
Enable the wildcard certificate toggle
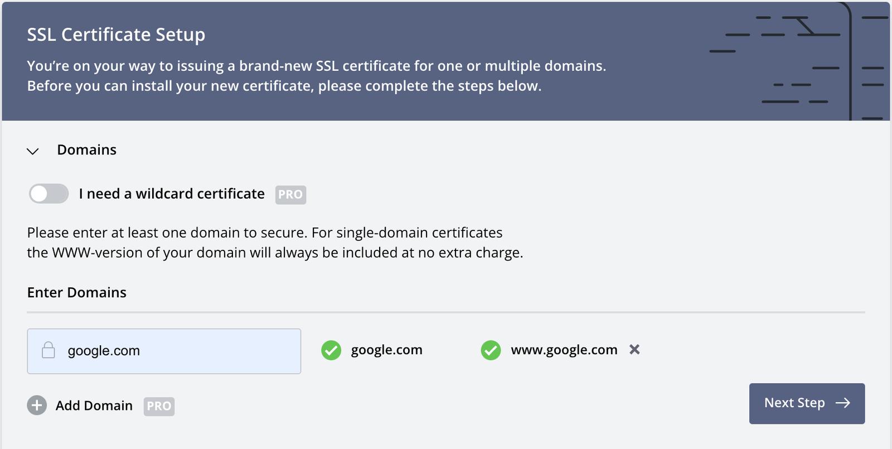(x=49, y=194)
